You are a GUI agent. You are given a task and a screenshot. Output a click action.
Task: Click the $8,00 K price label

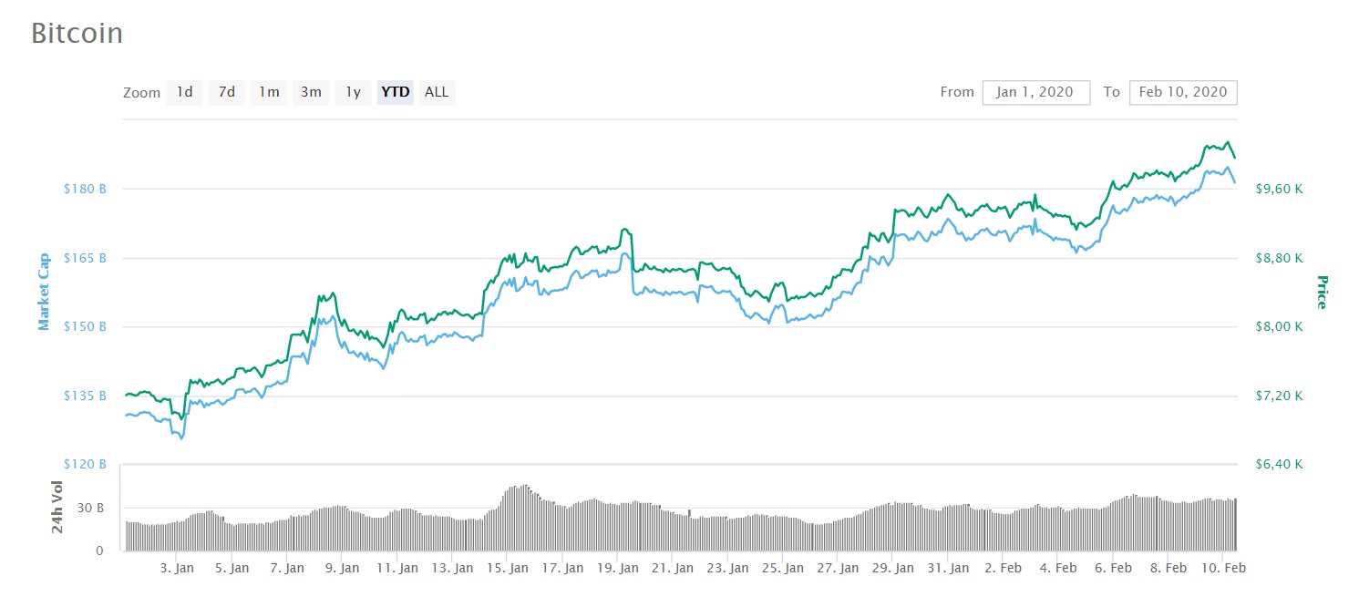point(1279,327)
